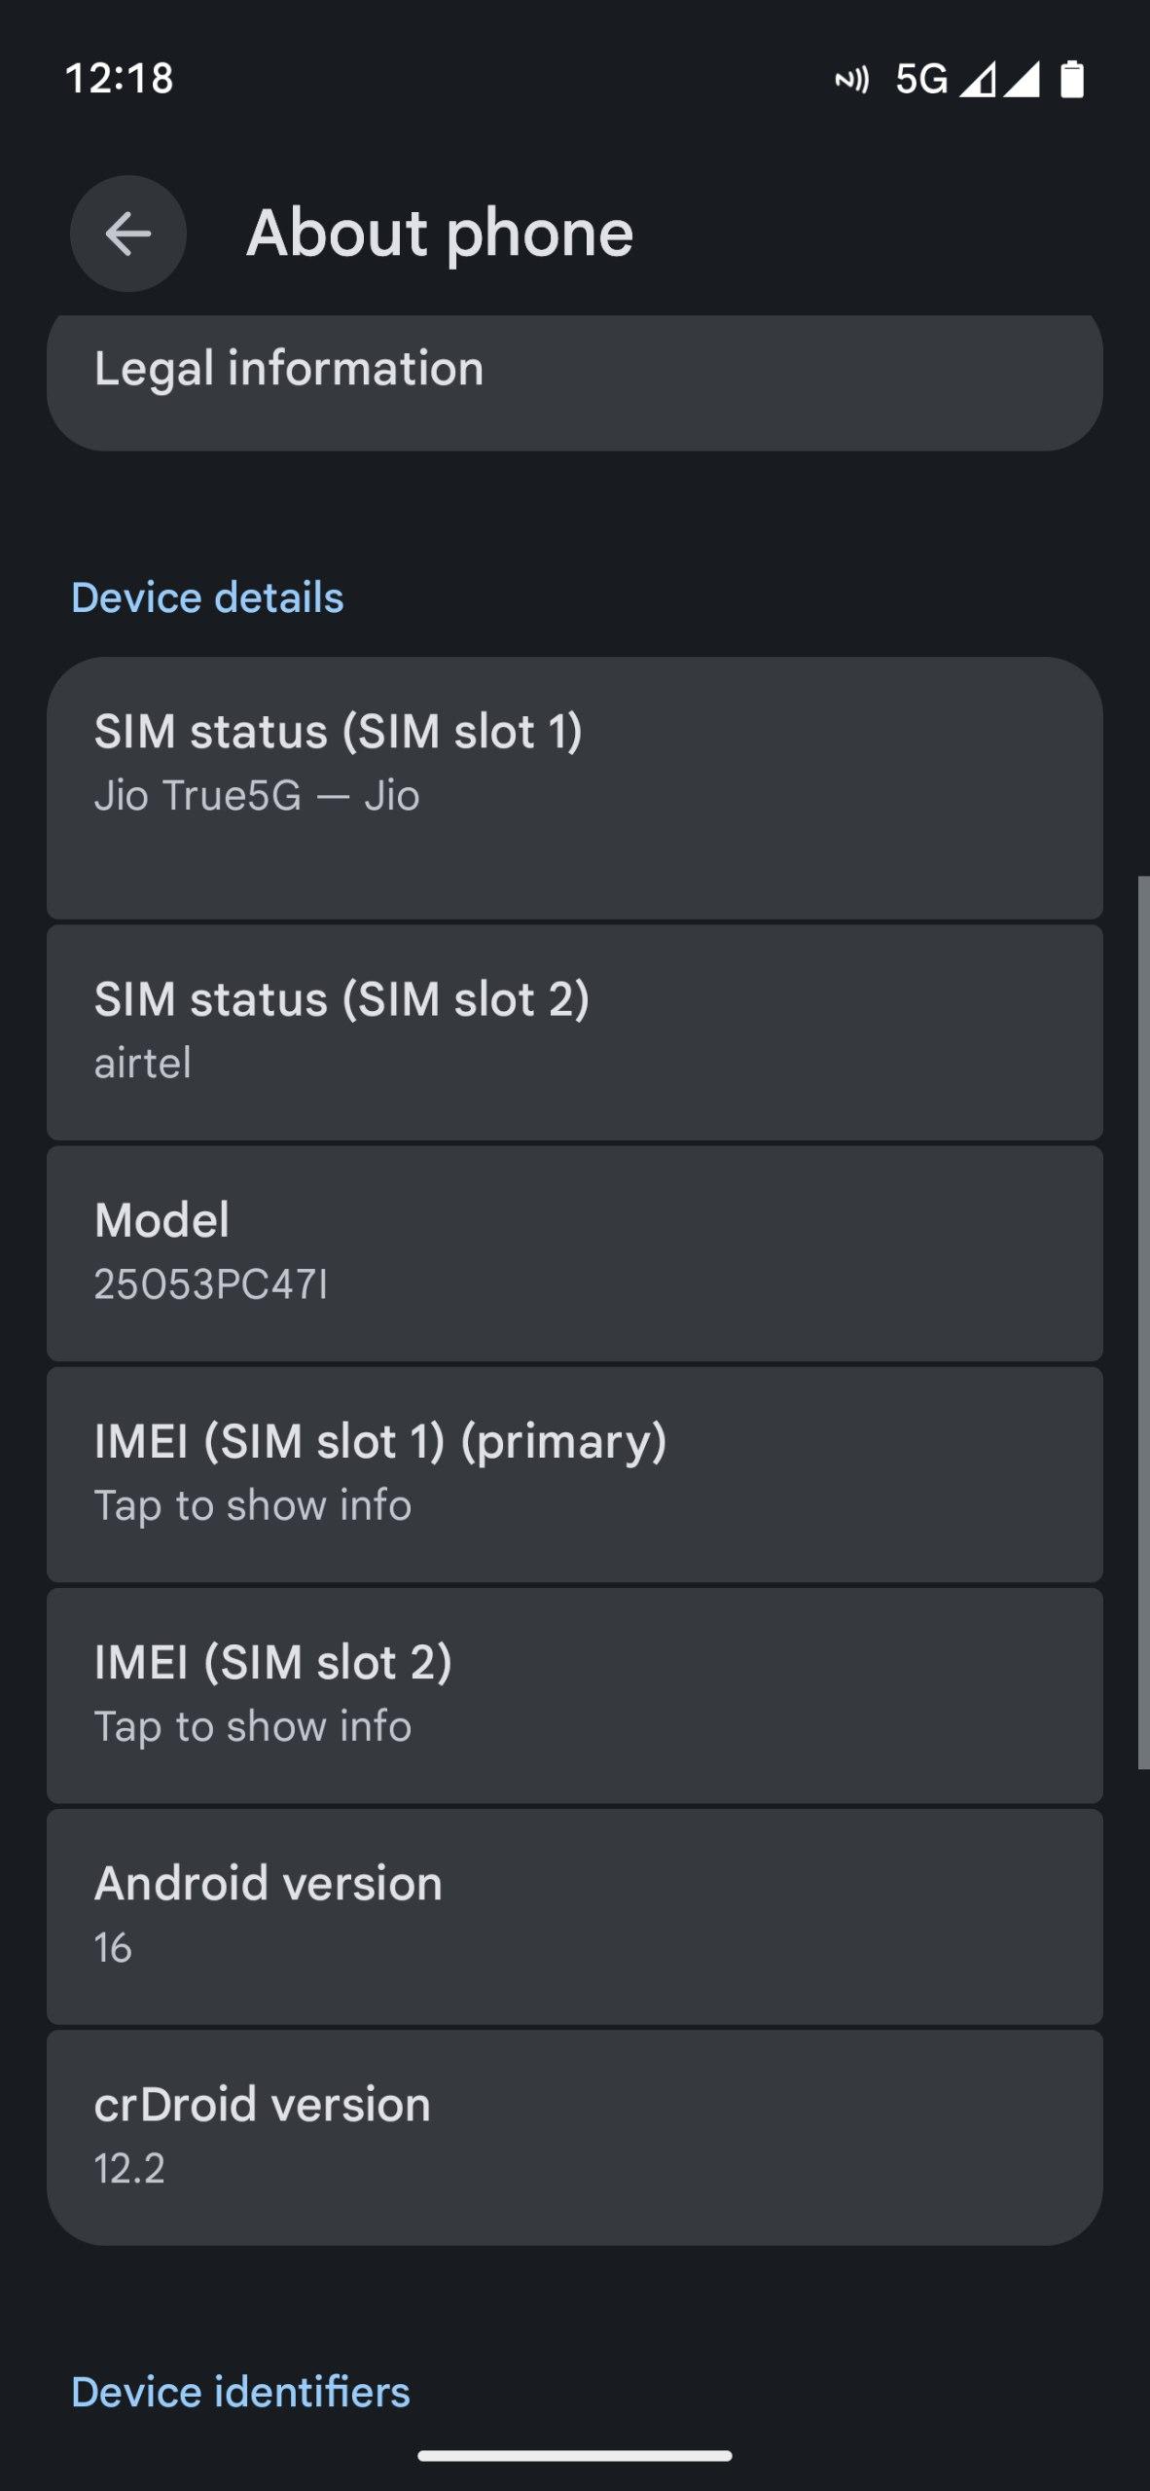Image resolution: width=1150 pixels, height=2491 pixels.
Task: Tap the crDroid version 12.2 entry
Action: (574, 2137)
